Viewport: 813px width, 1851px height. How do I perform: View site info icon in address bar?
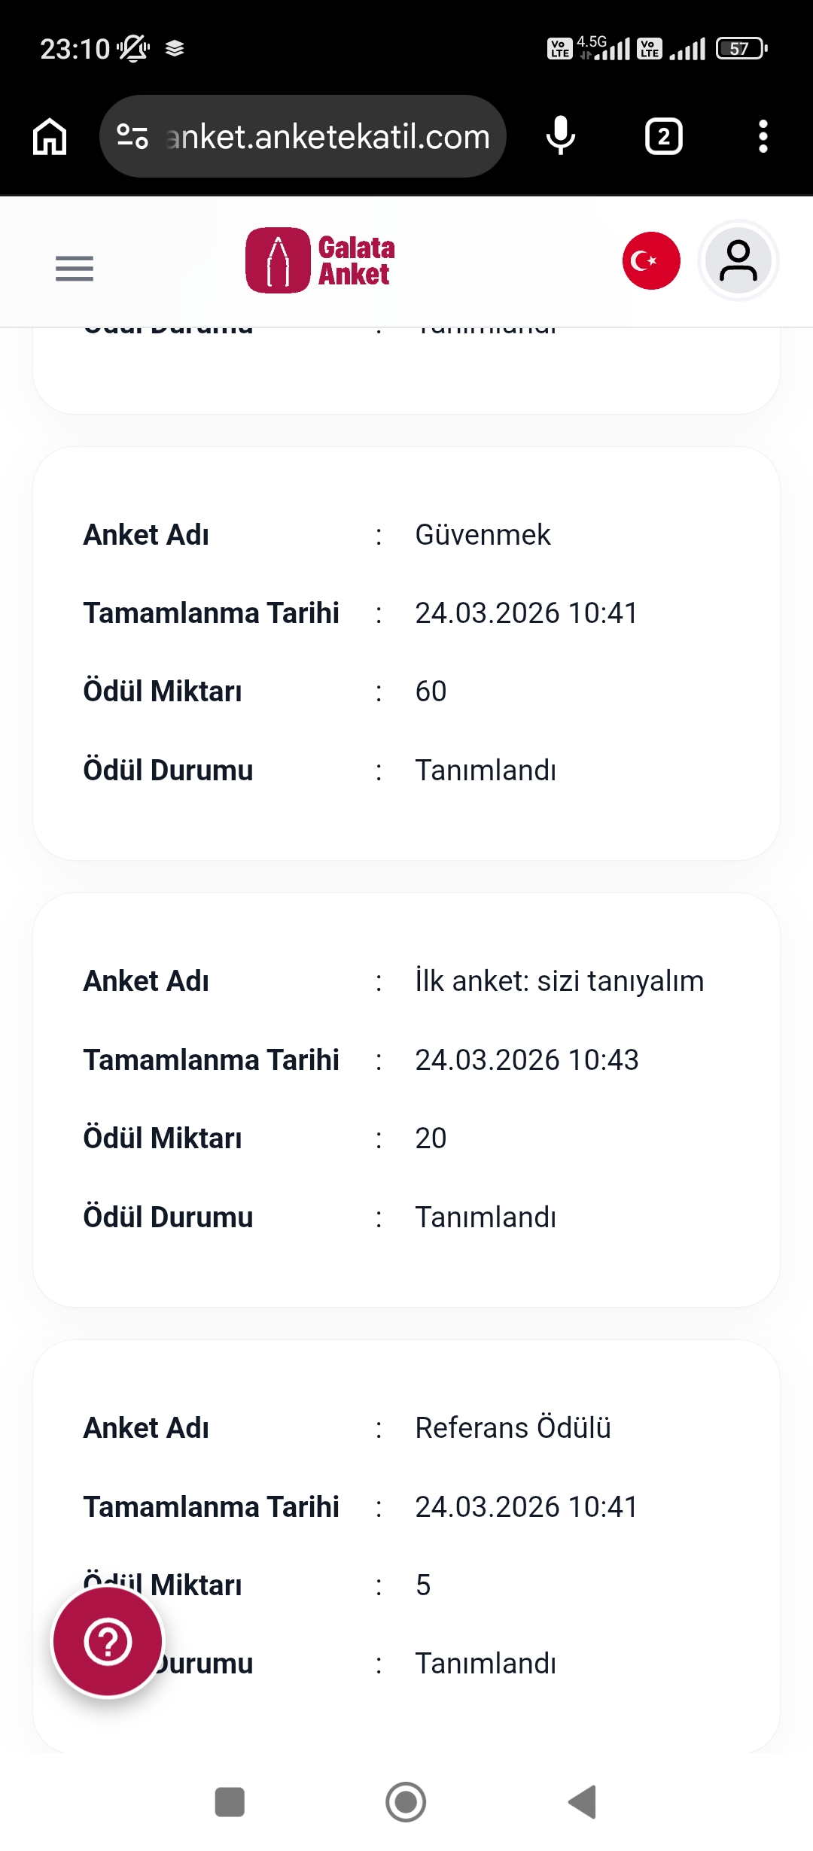click(x=132, y=136)
